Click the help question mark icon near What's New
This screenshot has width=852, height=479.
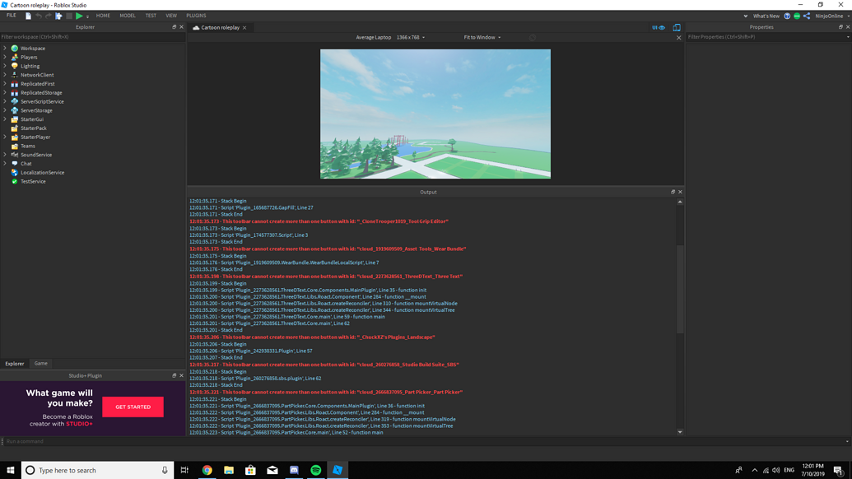787,16
